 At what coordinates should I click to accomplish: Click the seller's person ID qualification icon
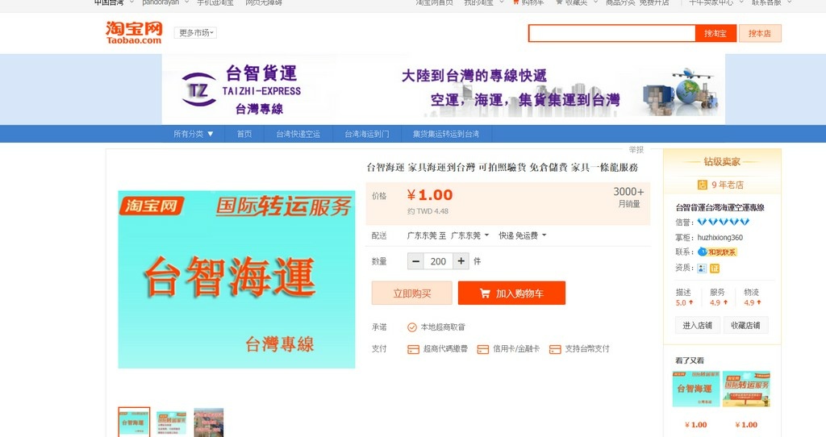(702, 268)
